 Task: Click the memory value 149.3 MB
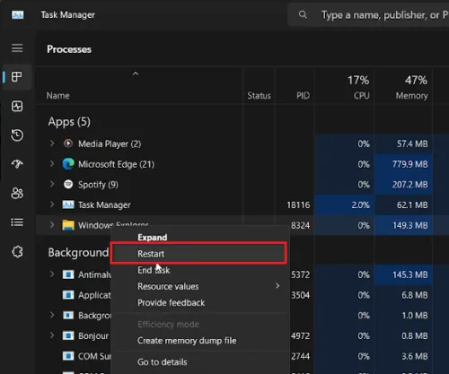point(410,225)
